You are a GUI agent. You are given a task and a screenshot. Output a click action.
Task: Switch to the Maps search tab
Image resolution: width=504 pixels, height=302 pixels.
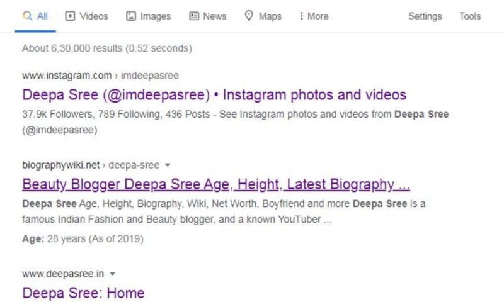coord(263,16)
